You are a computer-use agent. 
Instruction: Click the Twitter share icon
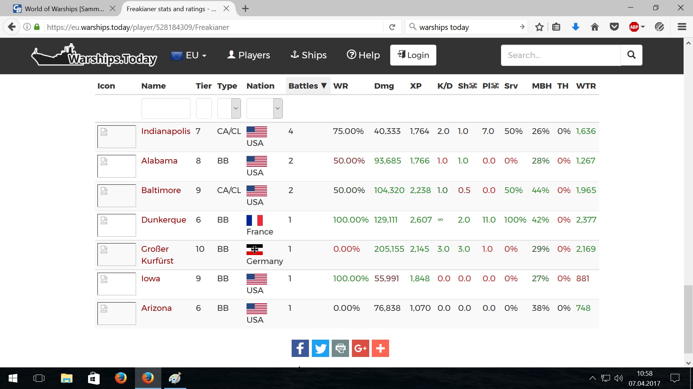320,348
